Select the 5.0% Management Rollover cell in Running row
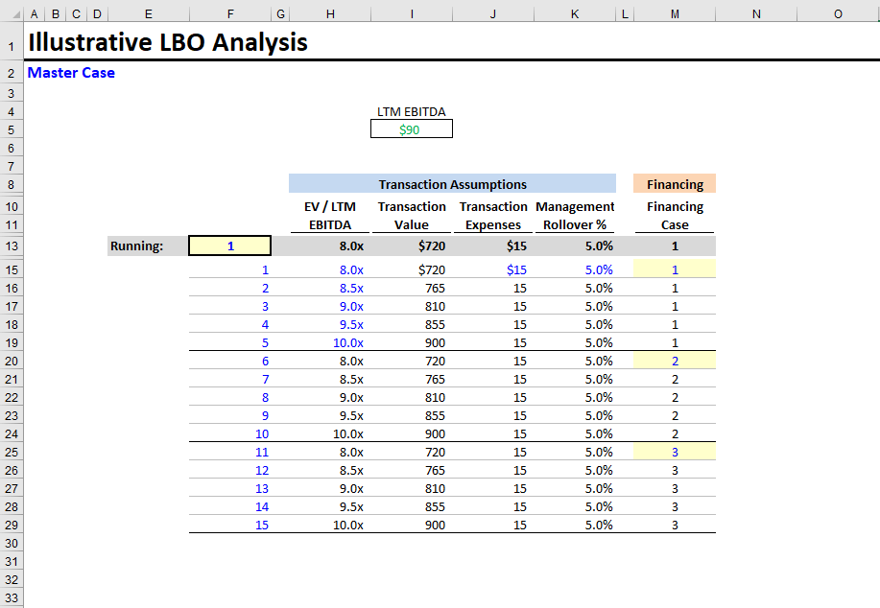 pos(575,246)
